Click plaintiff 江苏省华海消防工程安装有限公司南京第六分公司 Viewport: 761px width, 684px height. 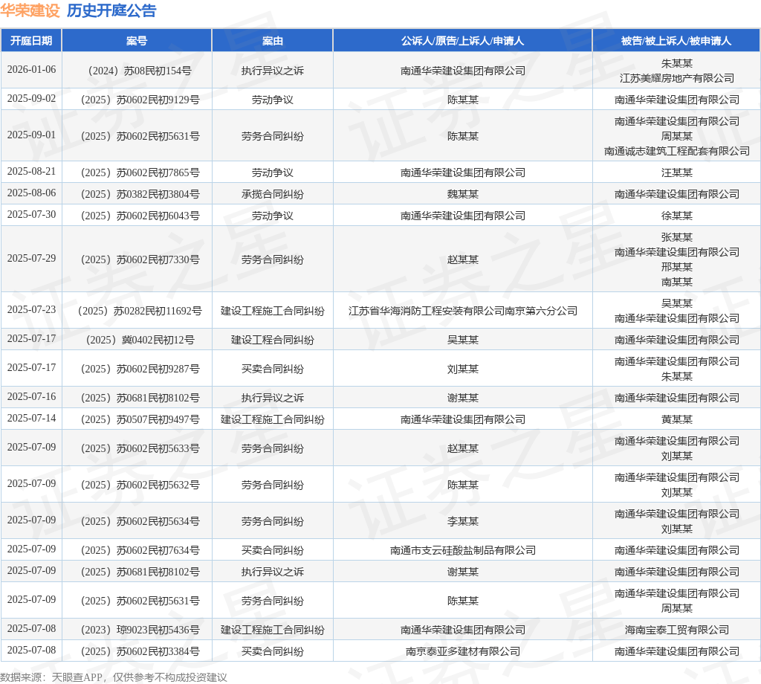pos(462,312)
